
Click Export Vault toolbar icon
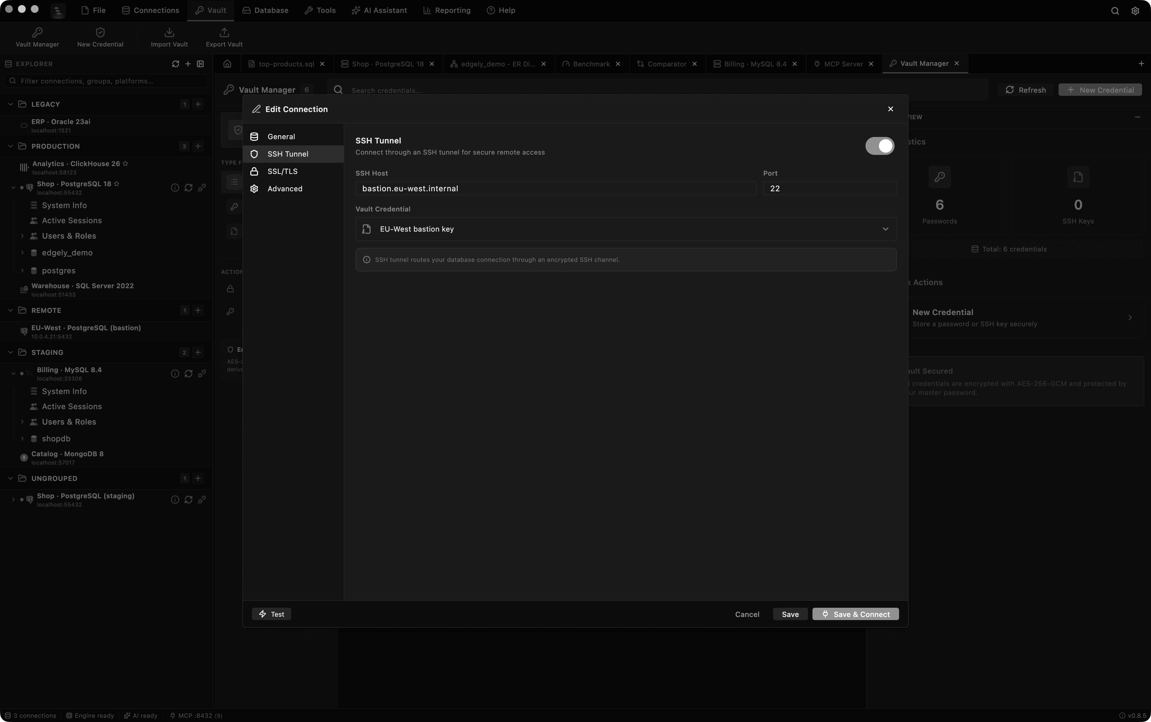click(224, 32)
